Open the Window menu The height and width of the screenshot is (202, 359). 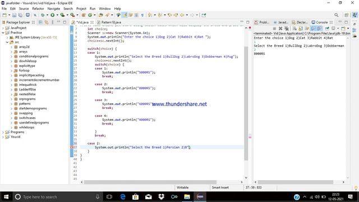point(105,8)
